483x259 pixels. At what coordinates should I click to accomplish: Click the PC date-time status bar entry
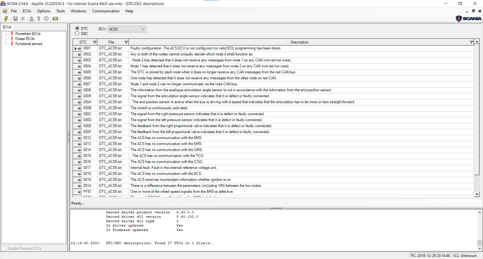[430, 256]
